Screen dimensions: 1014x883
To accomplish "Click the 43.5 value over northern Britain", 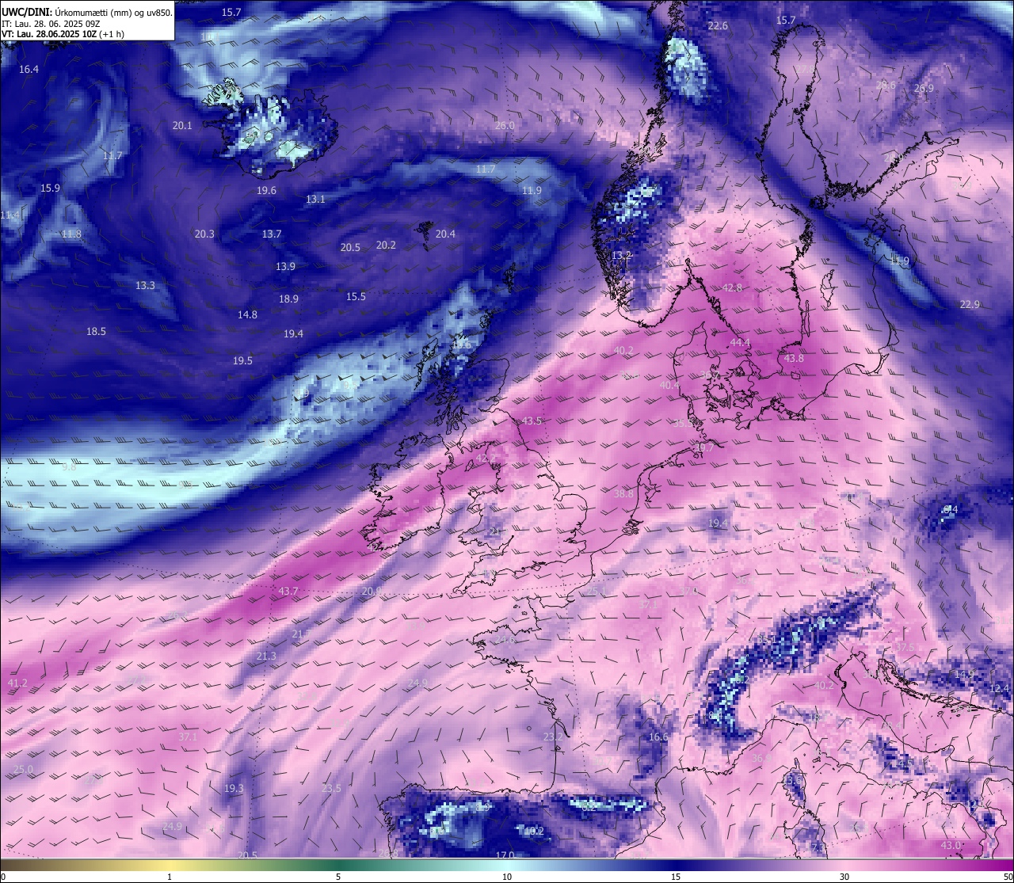I will coord(532,421).
